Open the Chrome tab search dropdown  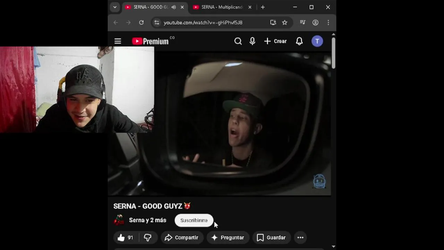[115, 7]
